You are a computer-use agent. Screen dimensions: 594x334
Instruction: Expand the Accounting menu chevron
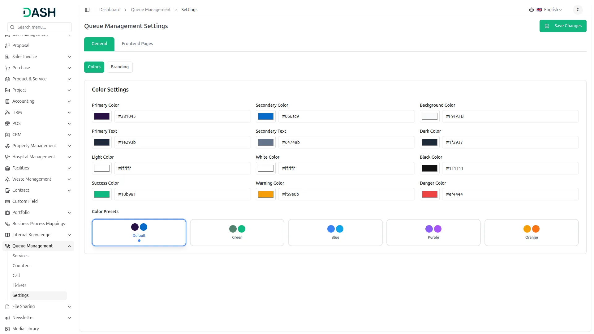(69, 101)
